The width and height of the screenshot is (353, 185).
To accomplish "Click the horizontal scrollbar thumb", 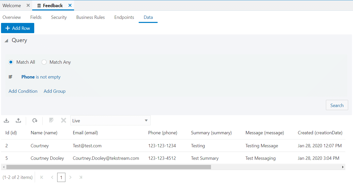I will (109, 167).
